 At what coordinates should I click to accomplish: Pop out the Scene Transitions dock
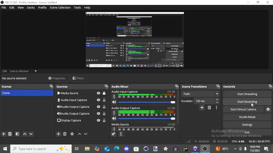218,86
